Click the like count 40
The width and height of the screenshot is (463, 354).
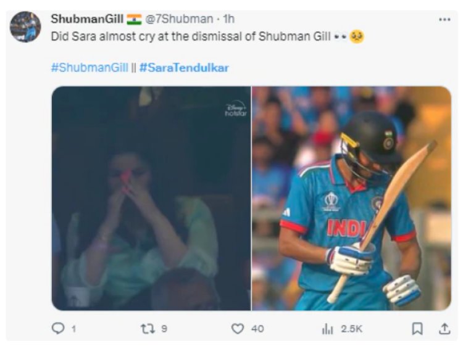point(257,329)
